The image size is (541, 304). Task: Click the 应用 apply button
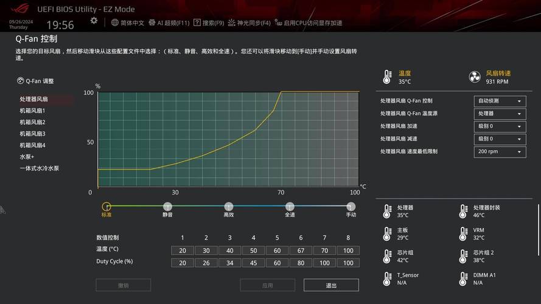(267, 285)
